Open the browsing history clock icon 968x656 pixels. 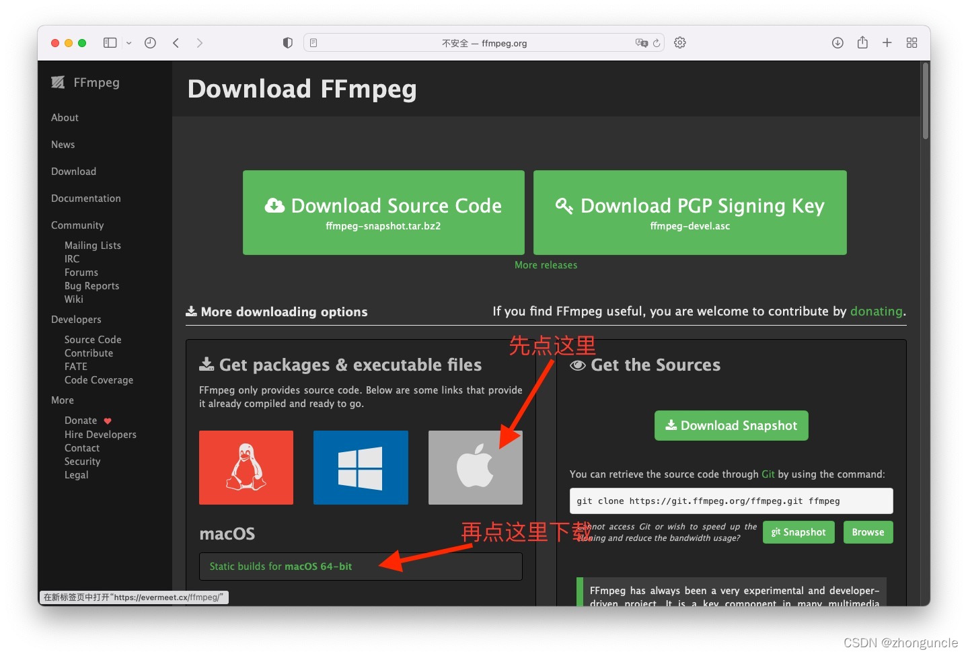(x=150, y=43)
